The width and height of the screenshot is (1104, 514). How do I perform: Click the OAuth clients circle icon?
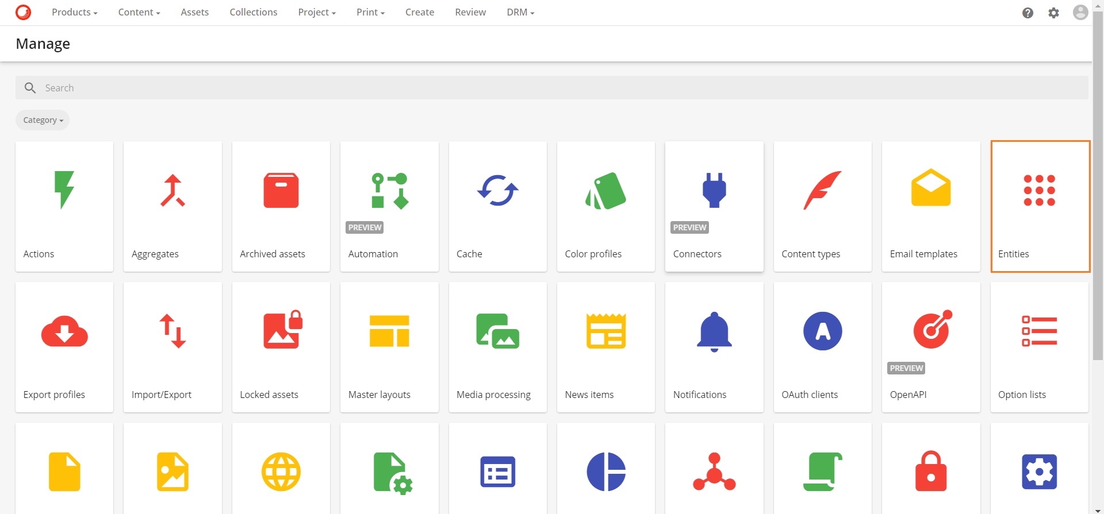tap(822, 331)
